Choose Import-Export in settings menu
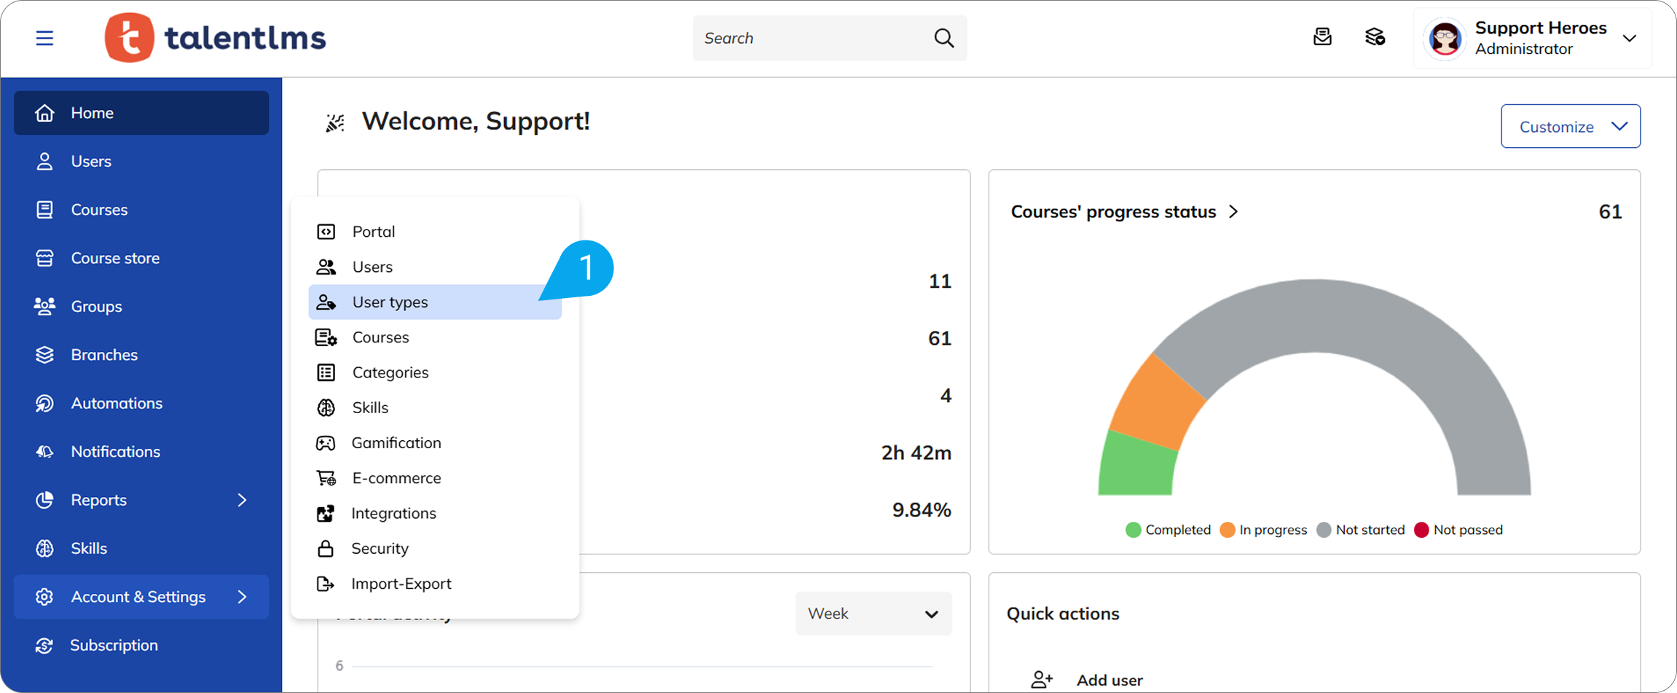The height and width of the screenshot is (693, 1677). [401, 584]
